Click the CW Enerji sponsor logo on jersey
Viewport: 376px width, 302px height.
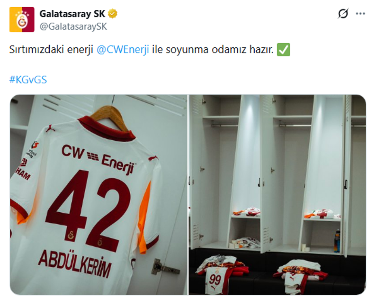pyautogui.click(x=97, y=158)
